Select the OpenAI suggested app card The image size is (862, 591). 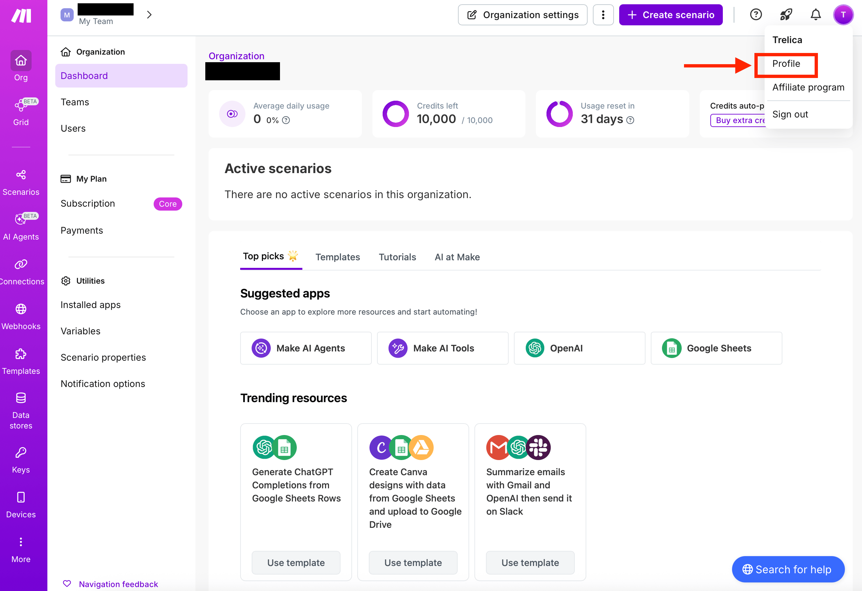pyautogui.click(x=579, y=348)
